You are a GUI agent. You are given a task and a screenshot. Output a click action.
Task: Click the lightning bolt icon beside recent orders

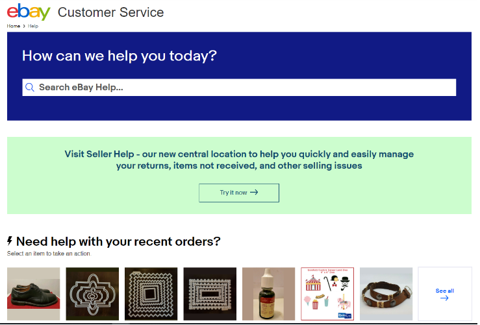tap(10, 241)
